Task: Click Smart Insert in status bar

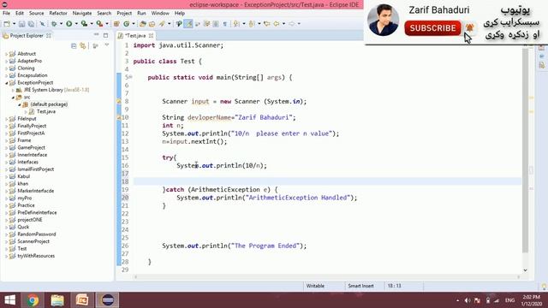Action: coord(360,286)
